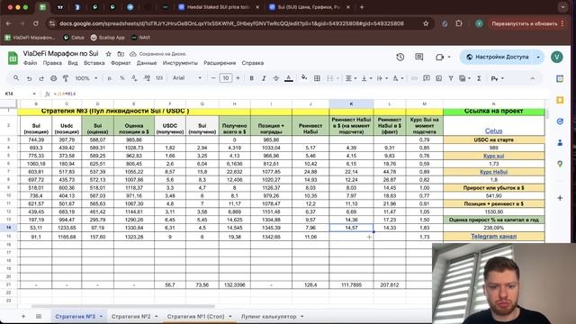Viewport: 576px width, 324px height.
Task: Click the Курс HaSui link
Action: [x=493, y=172]
